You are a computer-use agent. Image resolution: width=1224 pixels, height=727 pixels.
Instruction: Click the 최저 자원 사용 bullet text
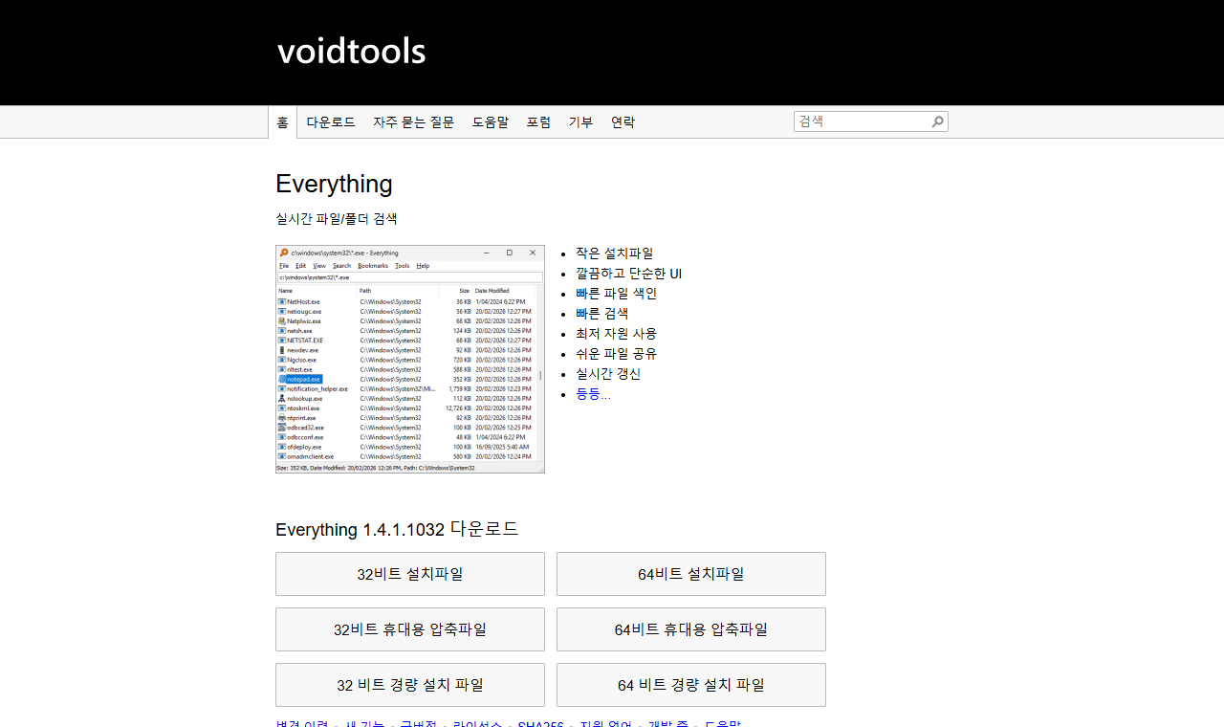point(616,334)
